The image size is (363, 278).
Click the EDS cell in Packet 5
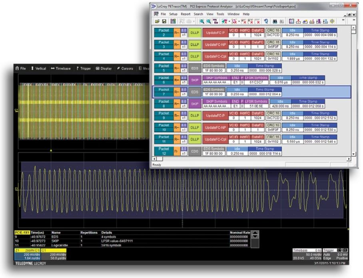click(195, 68)
